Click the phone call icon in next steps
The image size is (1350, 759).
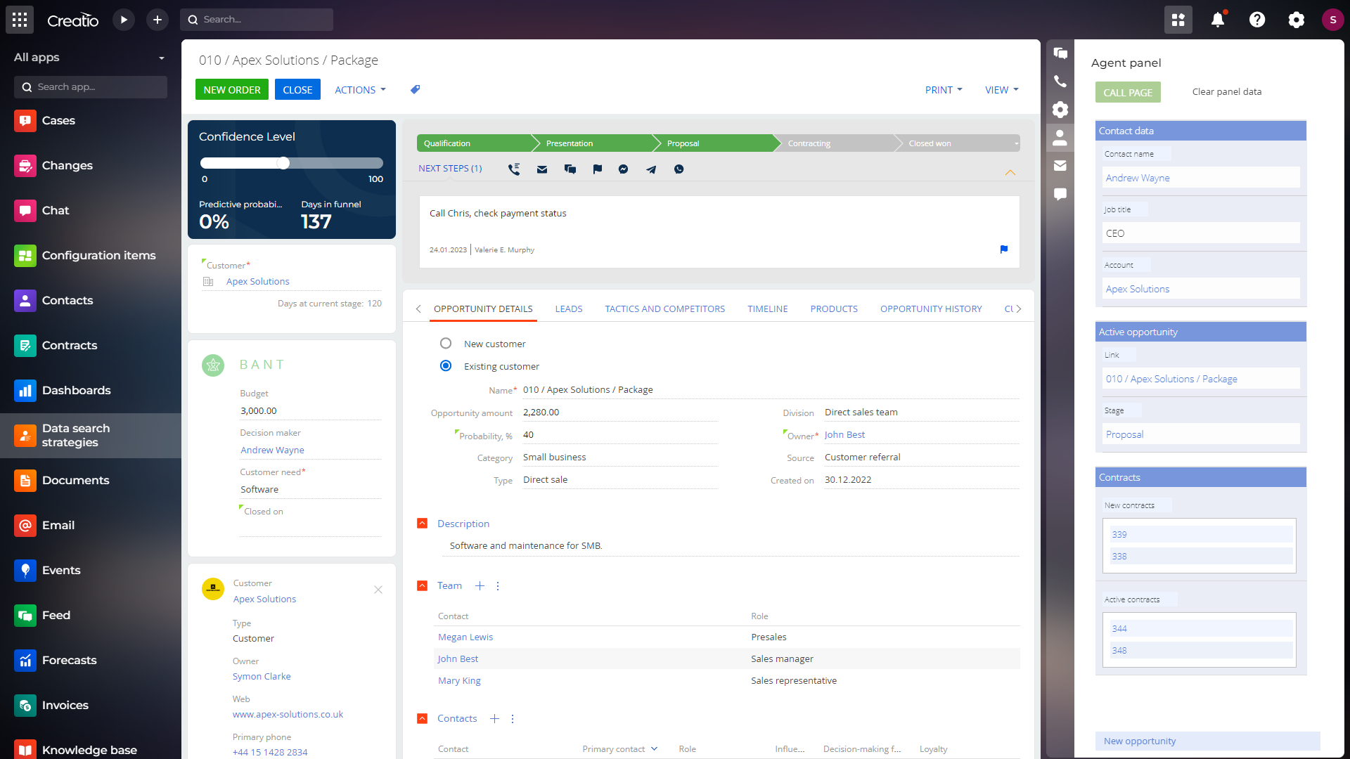514,169
